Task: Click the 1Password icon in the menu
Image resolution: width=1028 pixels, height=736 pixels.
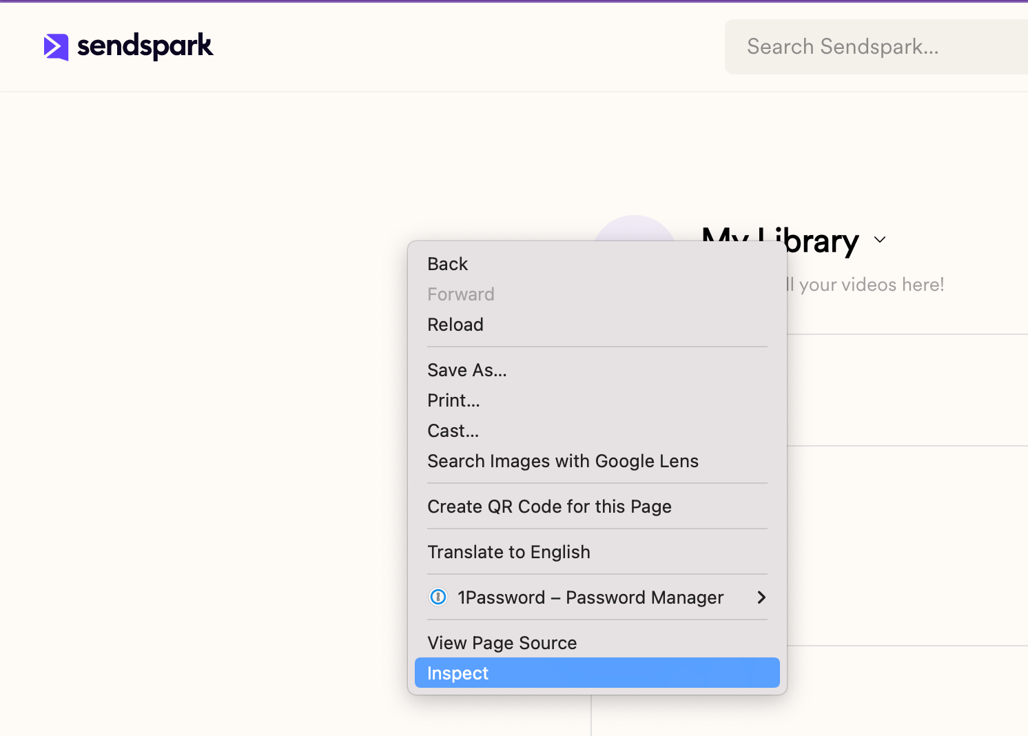Action: point(438,597)
